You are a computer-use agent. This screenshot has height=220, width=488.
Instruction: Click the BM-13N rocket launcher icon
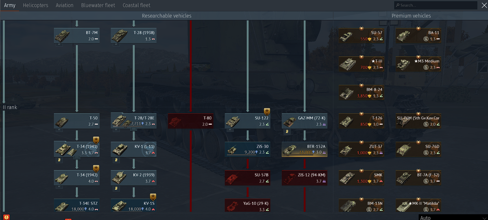coord(348,205)
